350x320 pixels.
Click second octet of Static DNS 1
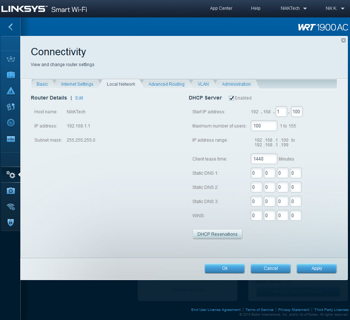pyautogui.click(x=270, y=173)
